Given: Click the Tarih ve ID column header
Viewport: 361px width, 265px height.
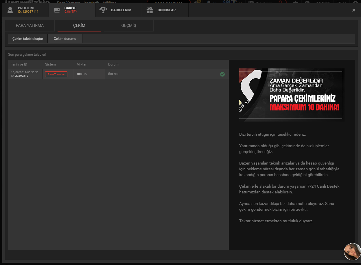Looking at the screenshot, I should (19, 64).
